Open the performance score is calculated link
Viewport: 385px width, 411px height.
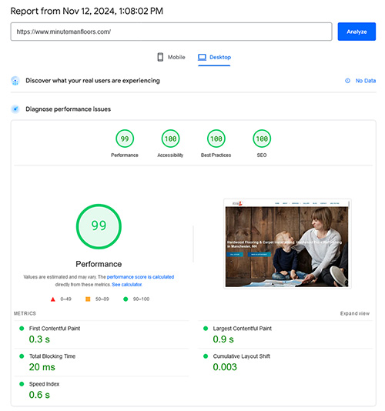[140, 277]
